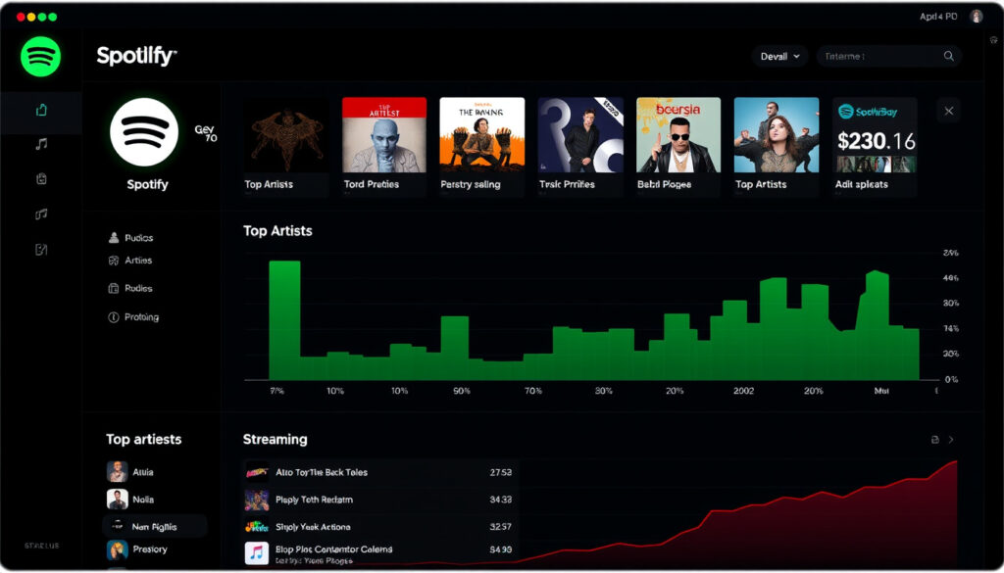Click the large Spotify profile logo
Image resolution: width=1004 pixels, height=573 pixels.
click(144, 131)
